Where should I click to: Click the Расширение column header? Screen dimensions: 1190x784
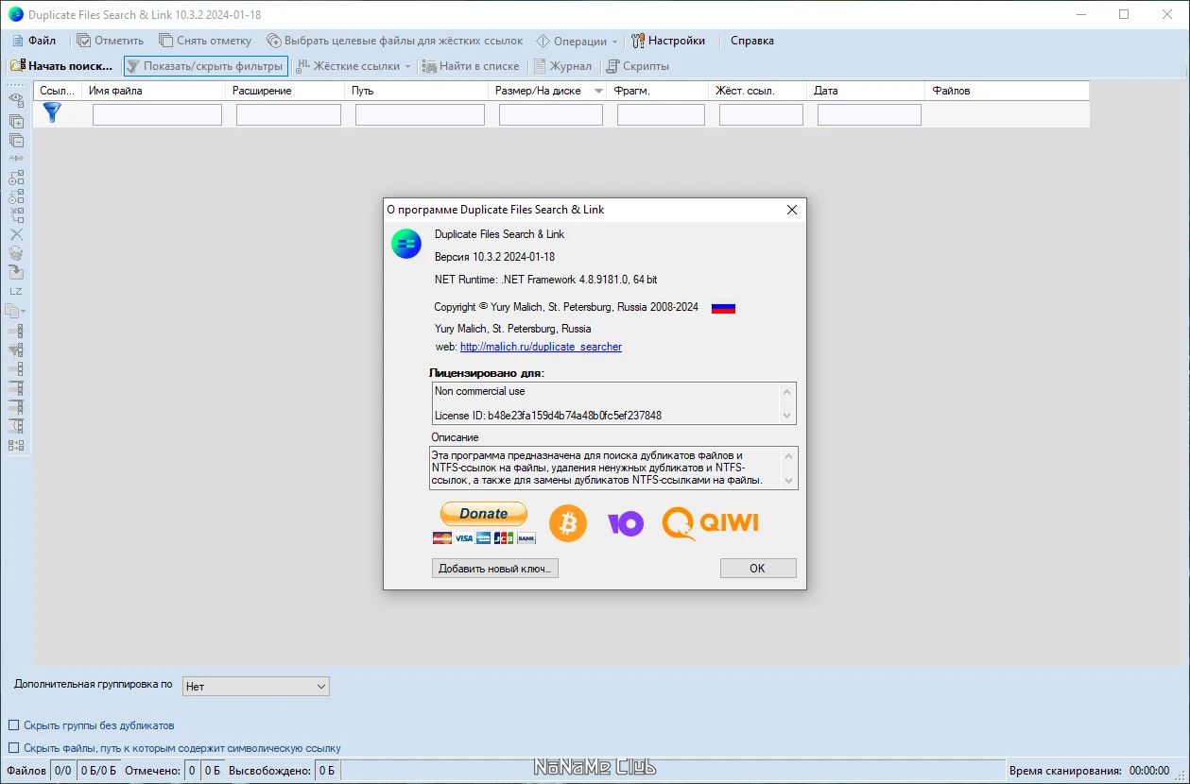click(285, 91)
